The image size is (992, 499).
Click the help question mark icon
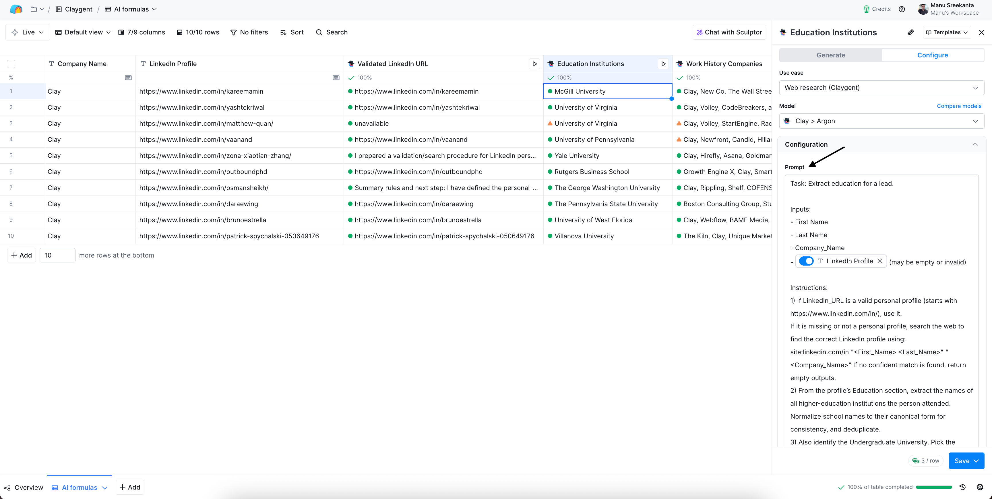pos(902,9)
